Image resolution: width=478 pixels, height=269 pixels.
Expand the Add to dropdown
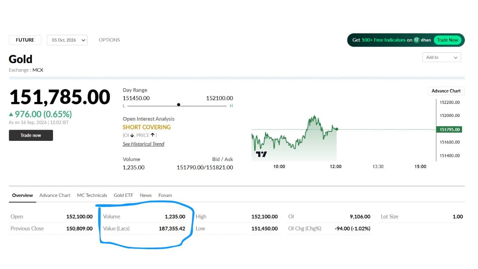pos(442,57)
